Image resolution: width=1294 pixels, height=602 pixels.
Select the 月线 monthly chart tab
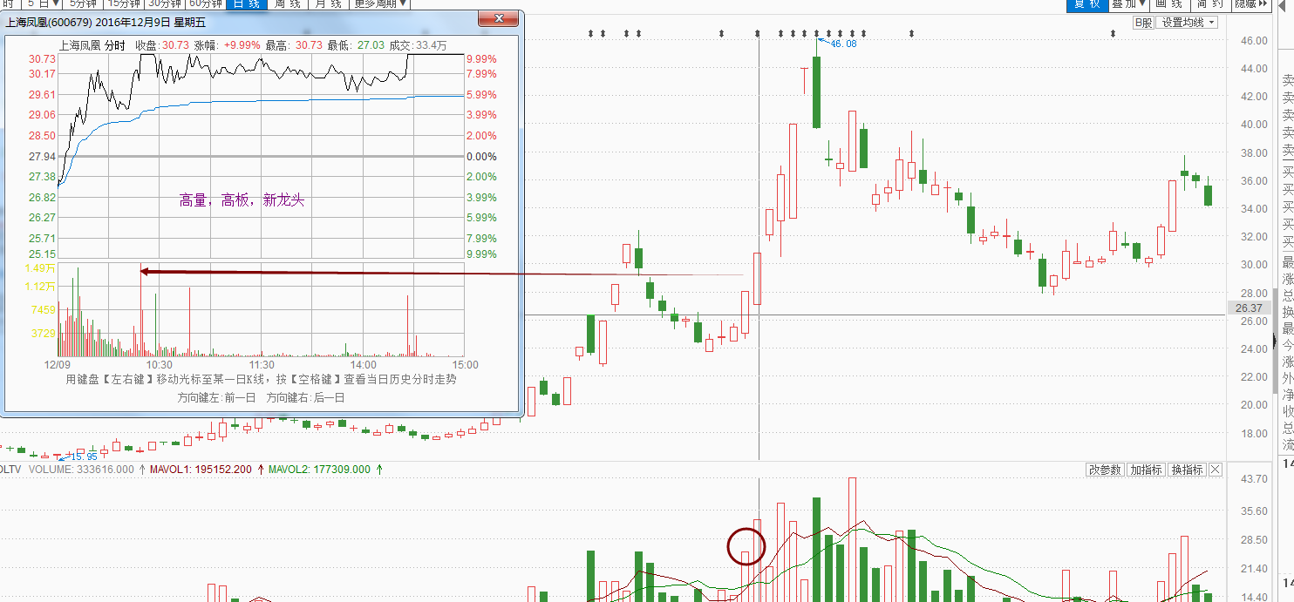pyautogui.click(x=328, y=3)
